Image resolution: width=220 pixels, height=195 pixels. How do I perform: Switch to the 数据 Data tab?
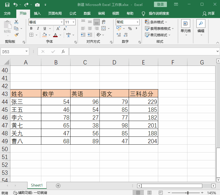[87, 14]
